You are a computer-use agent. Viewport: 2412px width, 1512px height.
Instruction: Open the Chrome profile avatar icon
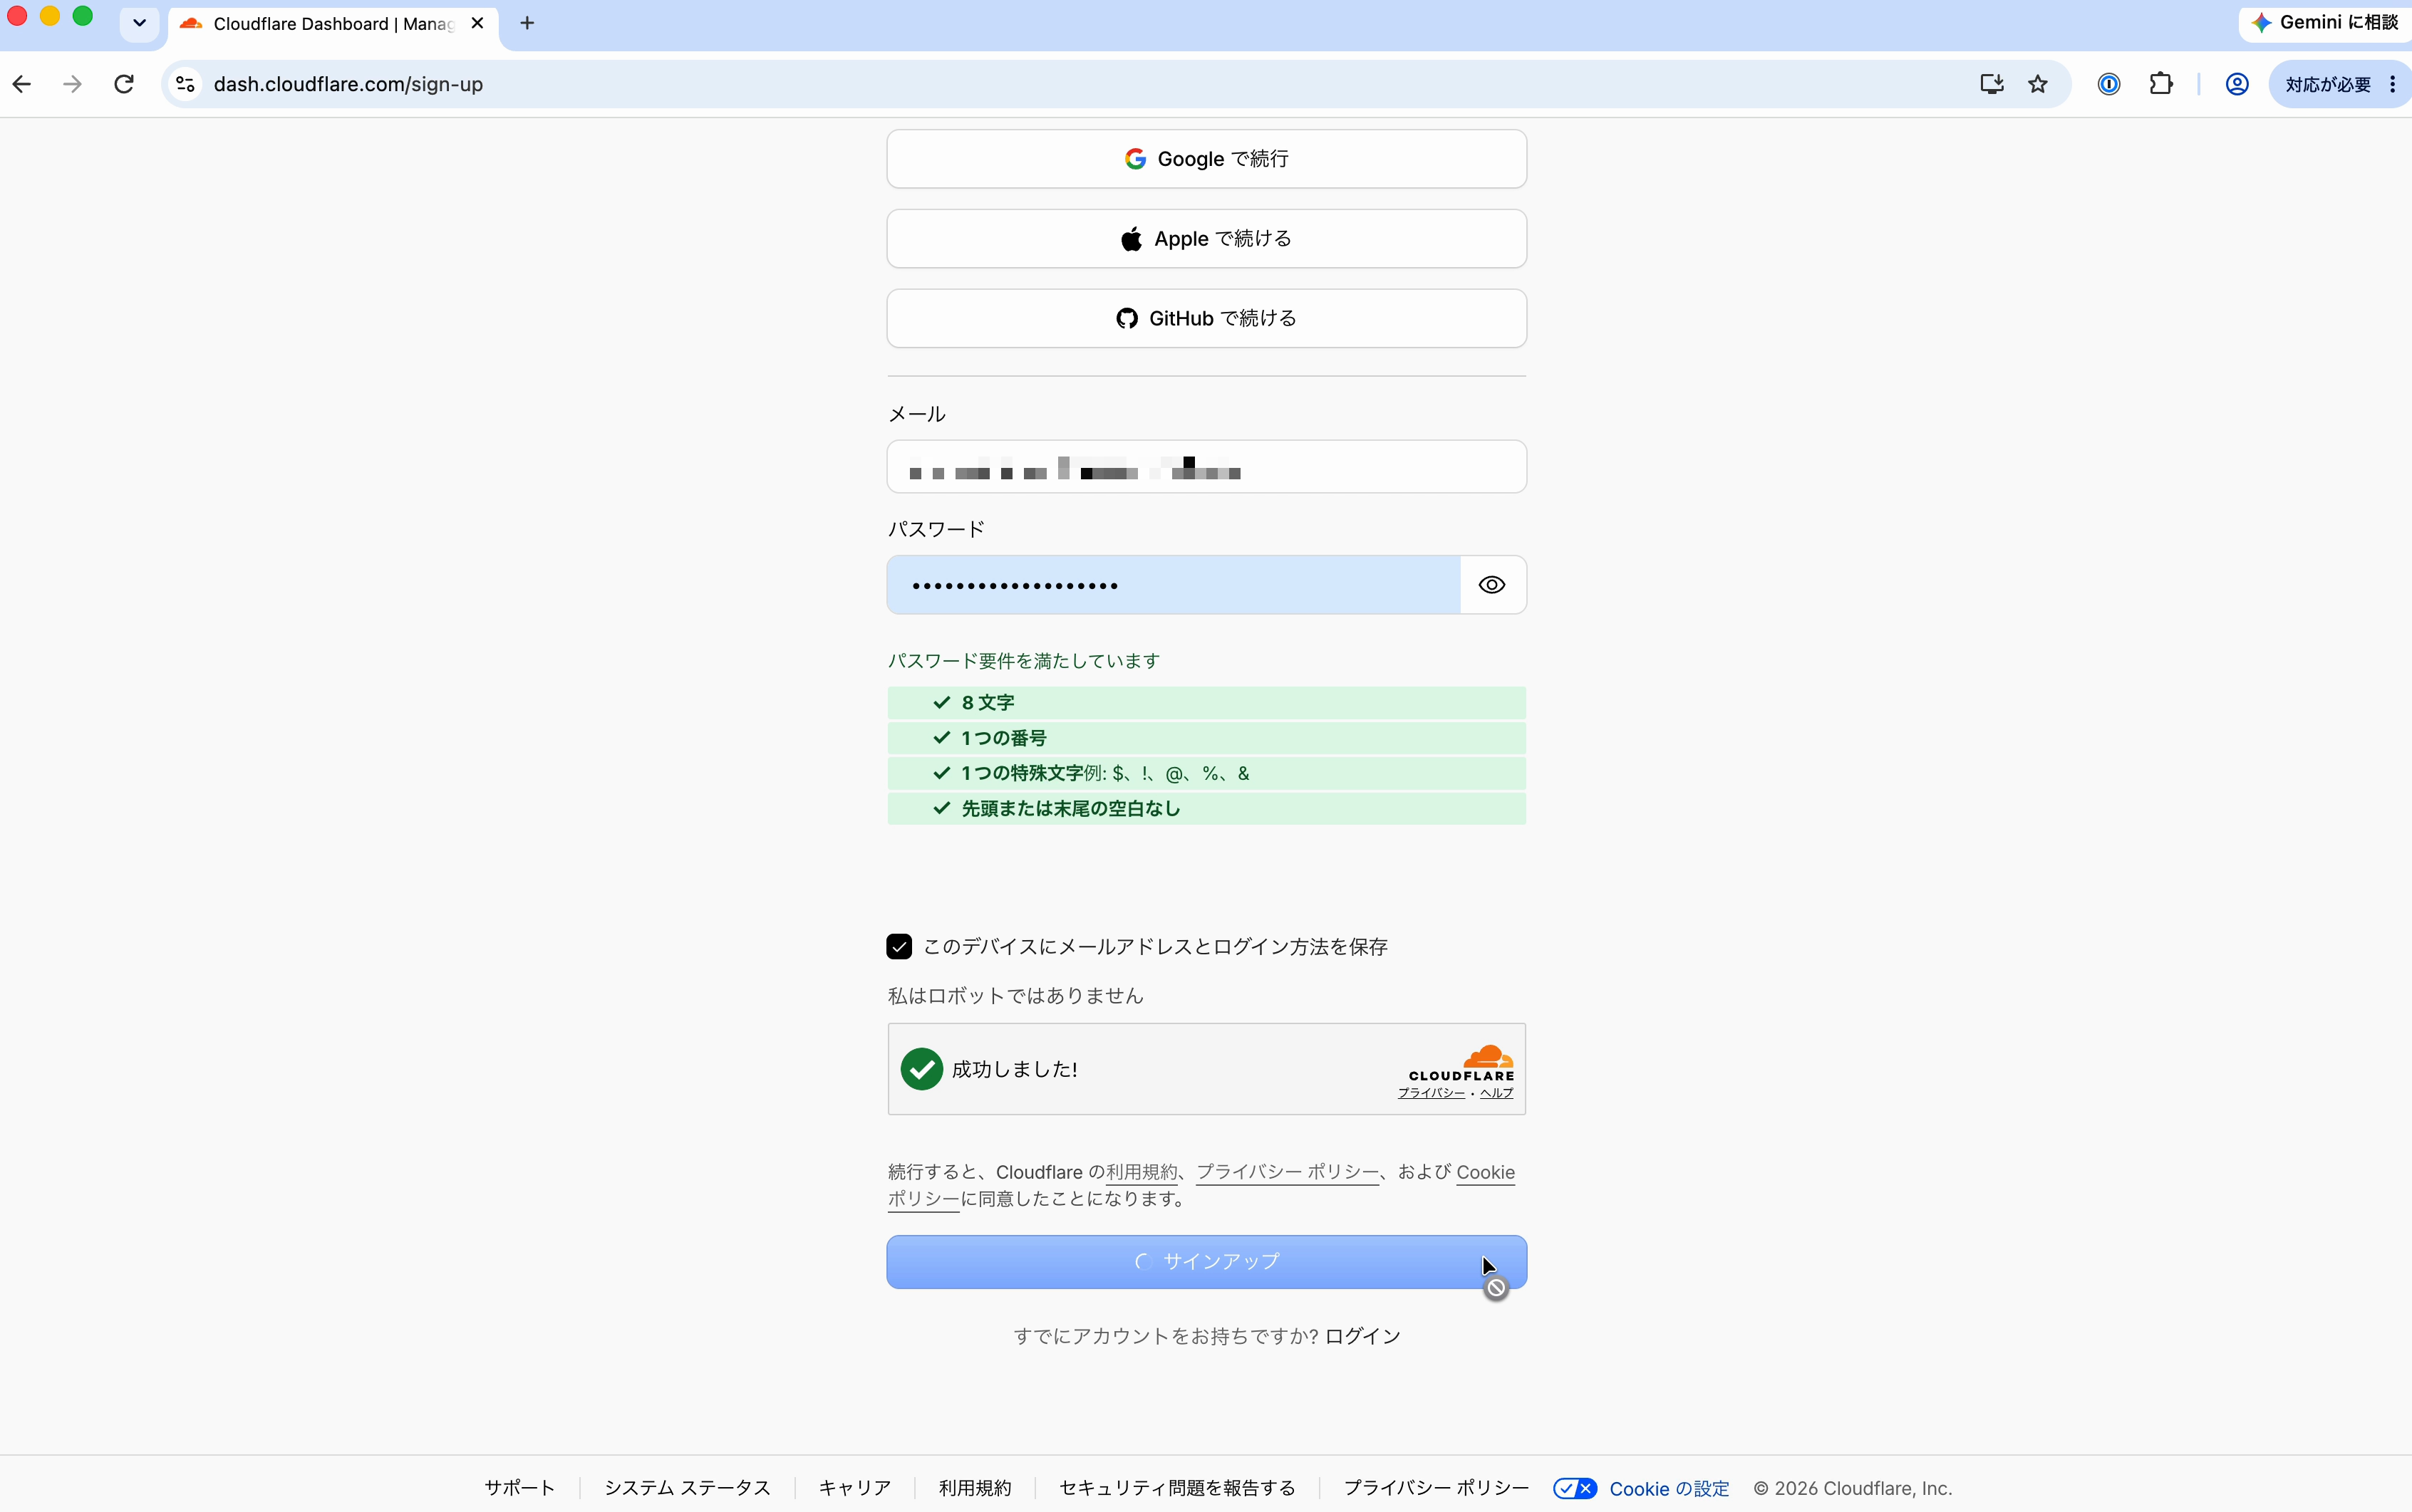coord(2237,84)
